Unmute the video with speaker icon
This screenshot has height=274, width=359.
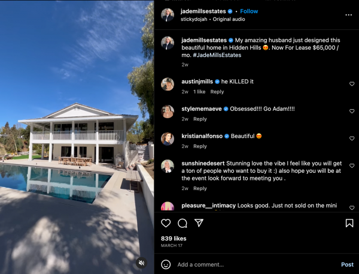click(142, 263)
